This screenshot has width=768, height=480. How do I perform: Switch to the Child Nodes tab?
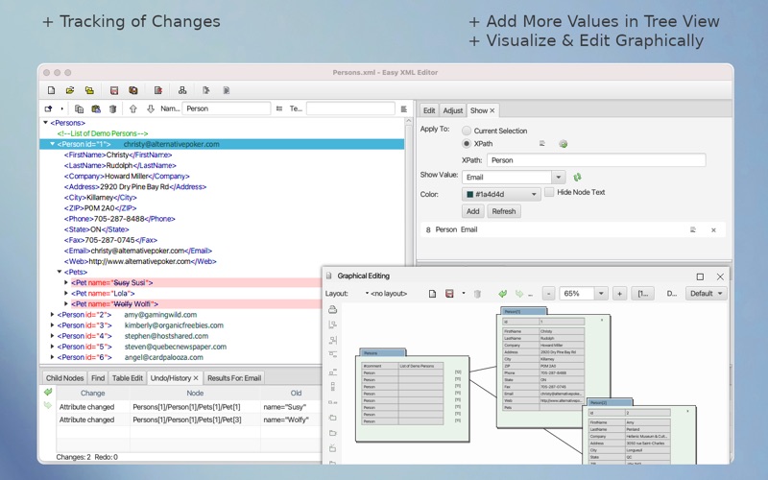[x=64, y=378]
